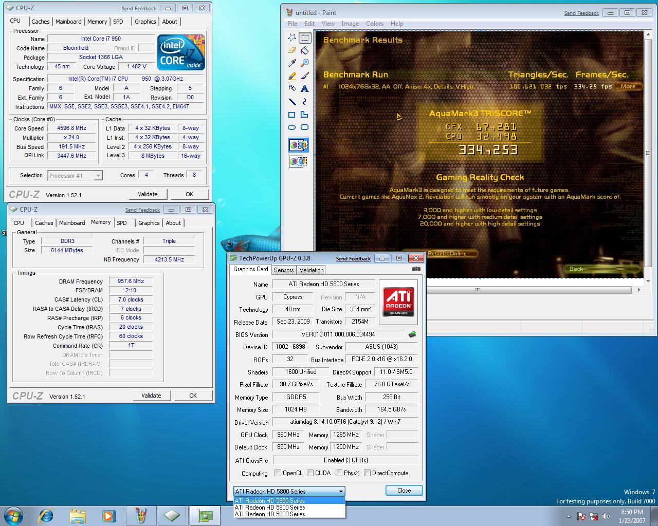Click the Paint horizontal scrollbar thumb
Screen dimensions: 658x526
click(477, 290)
